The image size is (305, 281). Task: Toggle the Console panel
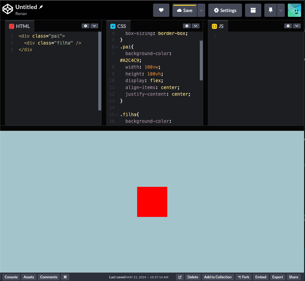(11, 277)
